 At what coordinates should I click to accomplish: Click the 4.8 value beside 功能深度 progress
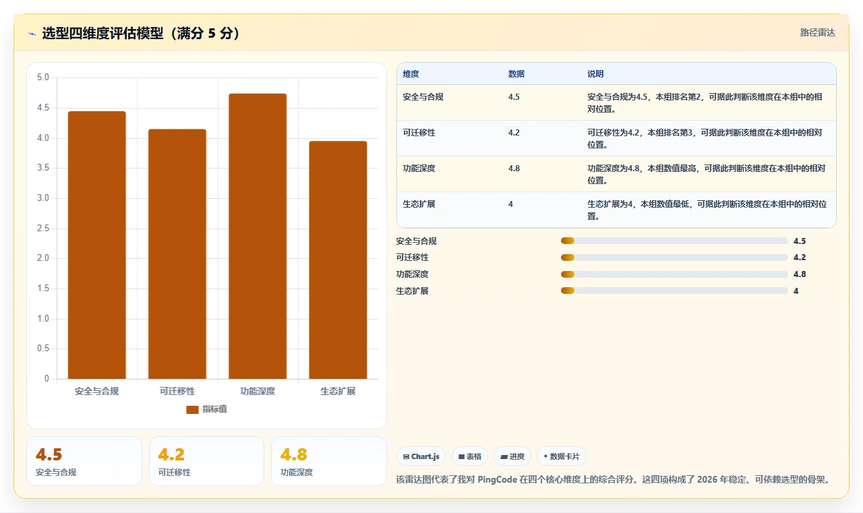[x=800, y=274]
